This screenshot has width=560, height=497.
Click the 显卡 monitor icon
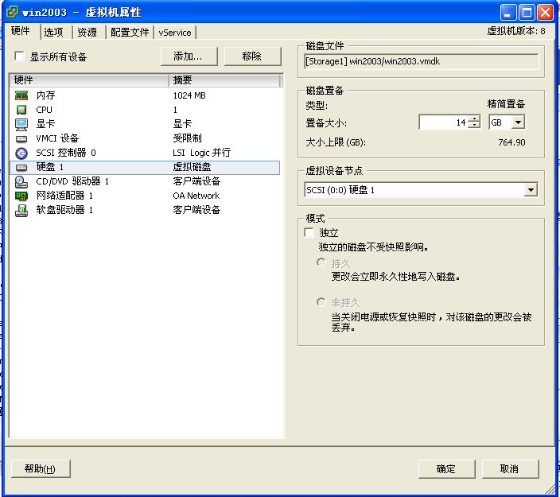[x=21, y=124]
